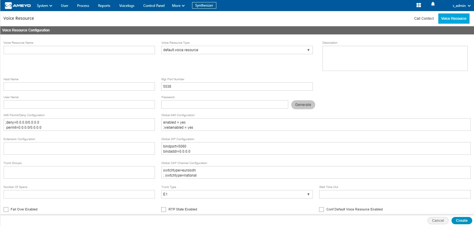The width and height of the screenshot is (474, 226).
Task: Open the notifications bell
Action: click(x=433, y=4)
